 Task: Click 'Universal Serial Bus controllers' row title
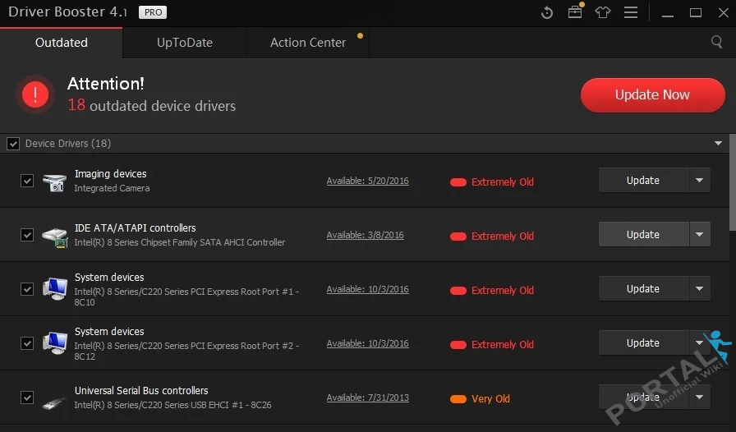point(141,391)
